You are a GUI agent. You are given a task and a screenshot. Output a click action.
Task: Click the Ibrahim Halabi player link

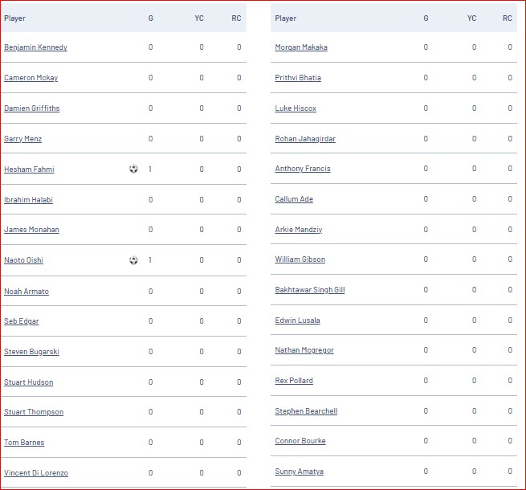click(29, 200)
